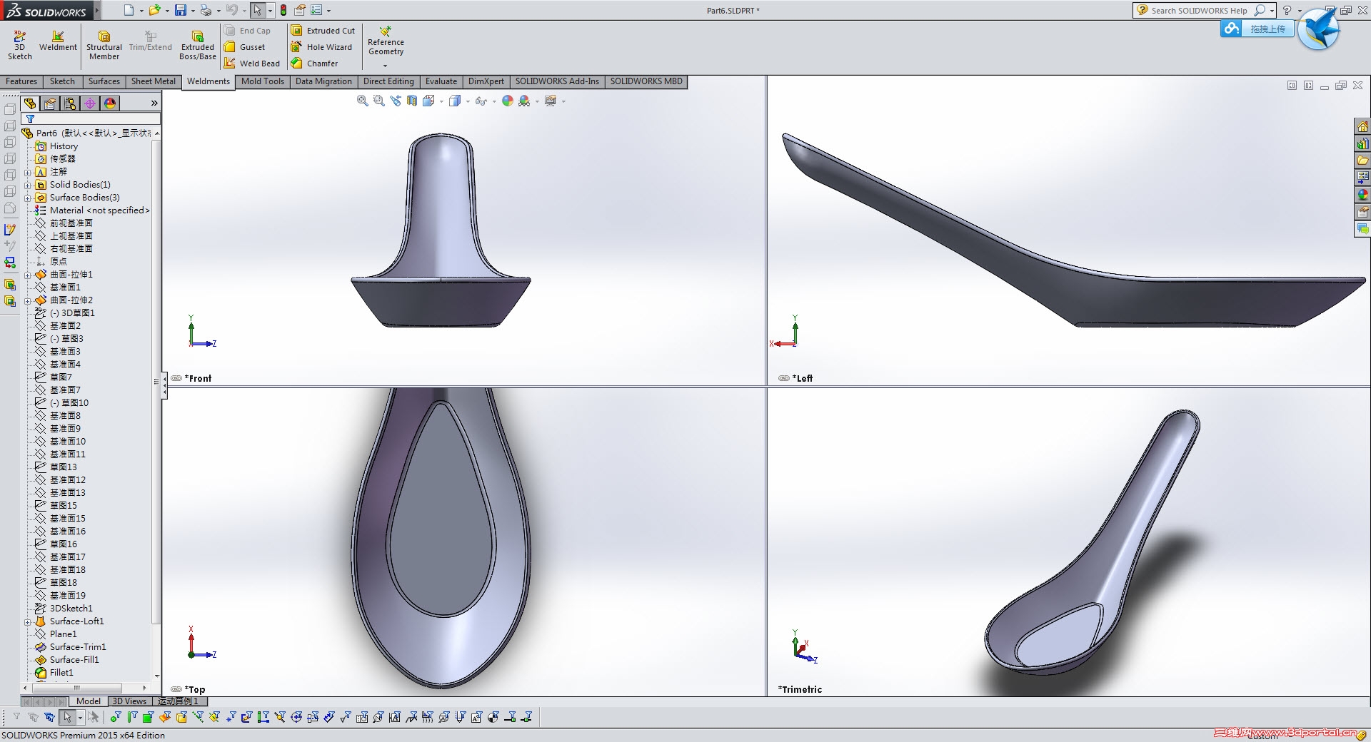Expand the 曲面-拉伸1 feature
1371x742 pixels.
click(x=28, y=275)
